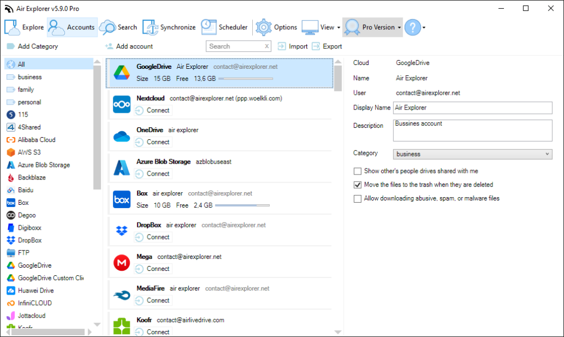The height and width of the screenshot is (337, 564).
Task: Open the Category dropdown showing business
Action: click(471, 154)
